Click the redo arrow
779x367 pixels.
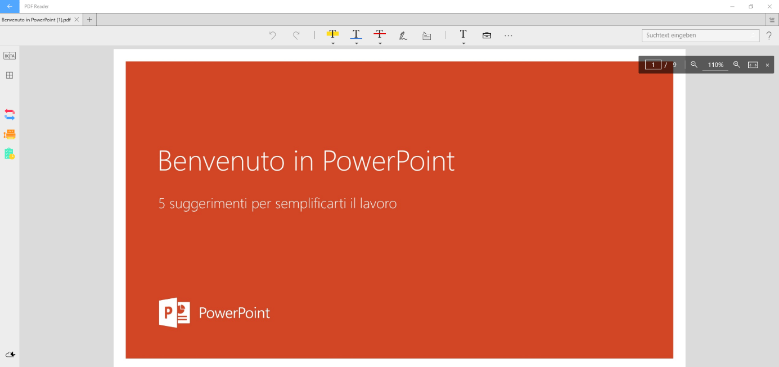pyautogui.click(x=296, y=35)
